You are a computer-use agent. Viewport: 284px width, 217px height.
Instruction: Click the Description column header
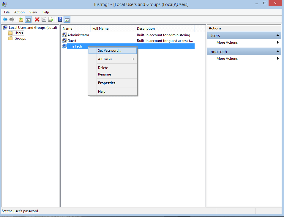[146, 29]
